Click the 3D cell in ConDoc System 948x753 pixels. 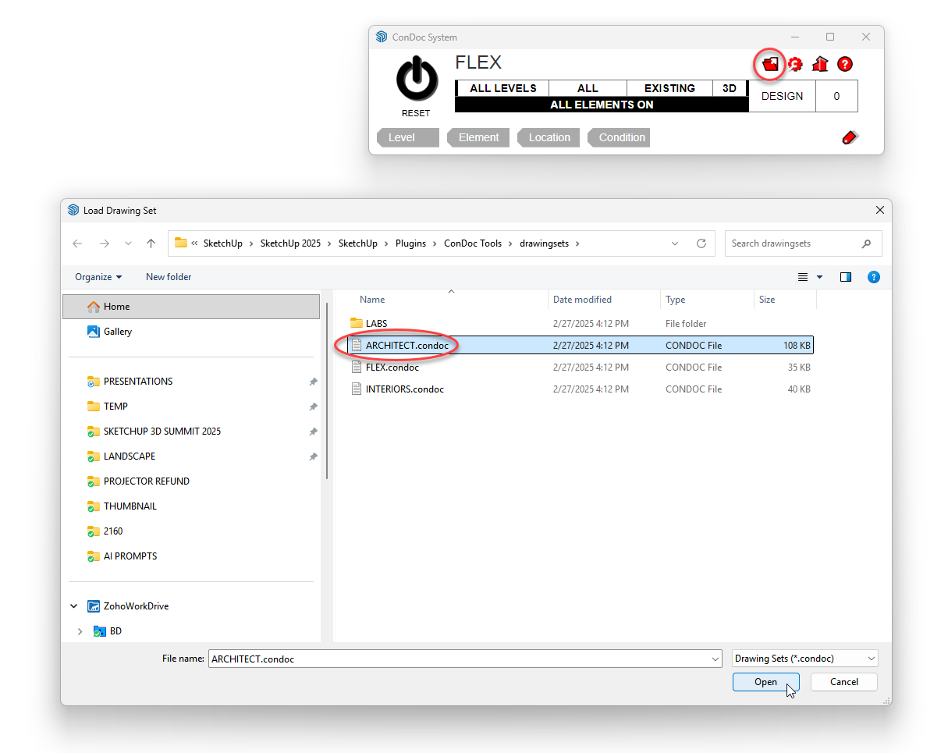point(730,88)
